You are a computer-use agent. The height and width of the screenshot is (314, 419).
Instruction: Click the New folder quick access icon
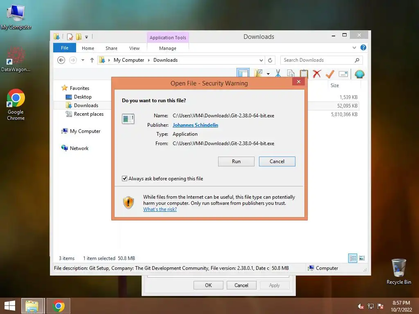79,37
